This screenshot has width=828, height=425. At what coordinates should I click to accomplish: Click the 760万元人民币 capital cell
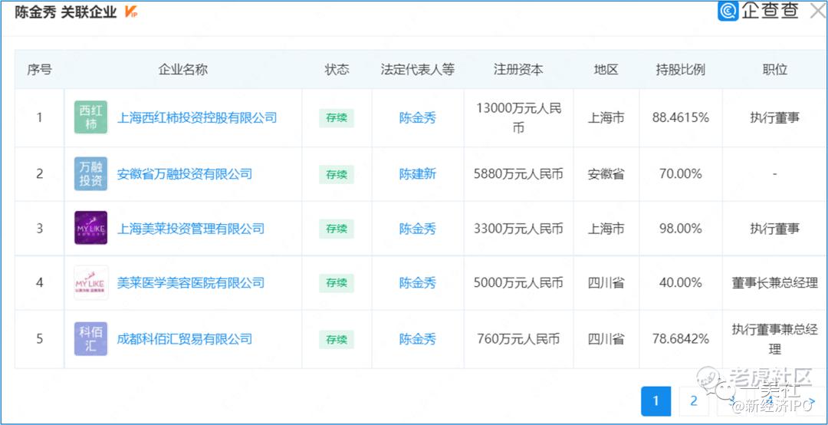518,339
